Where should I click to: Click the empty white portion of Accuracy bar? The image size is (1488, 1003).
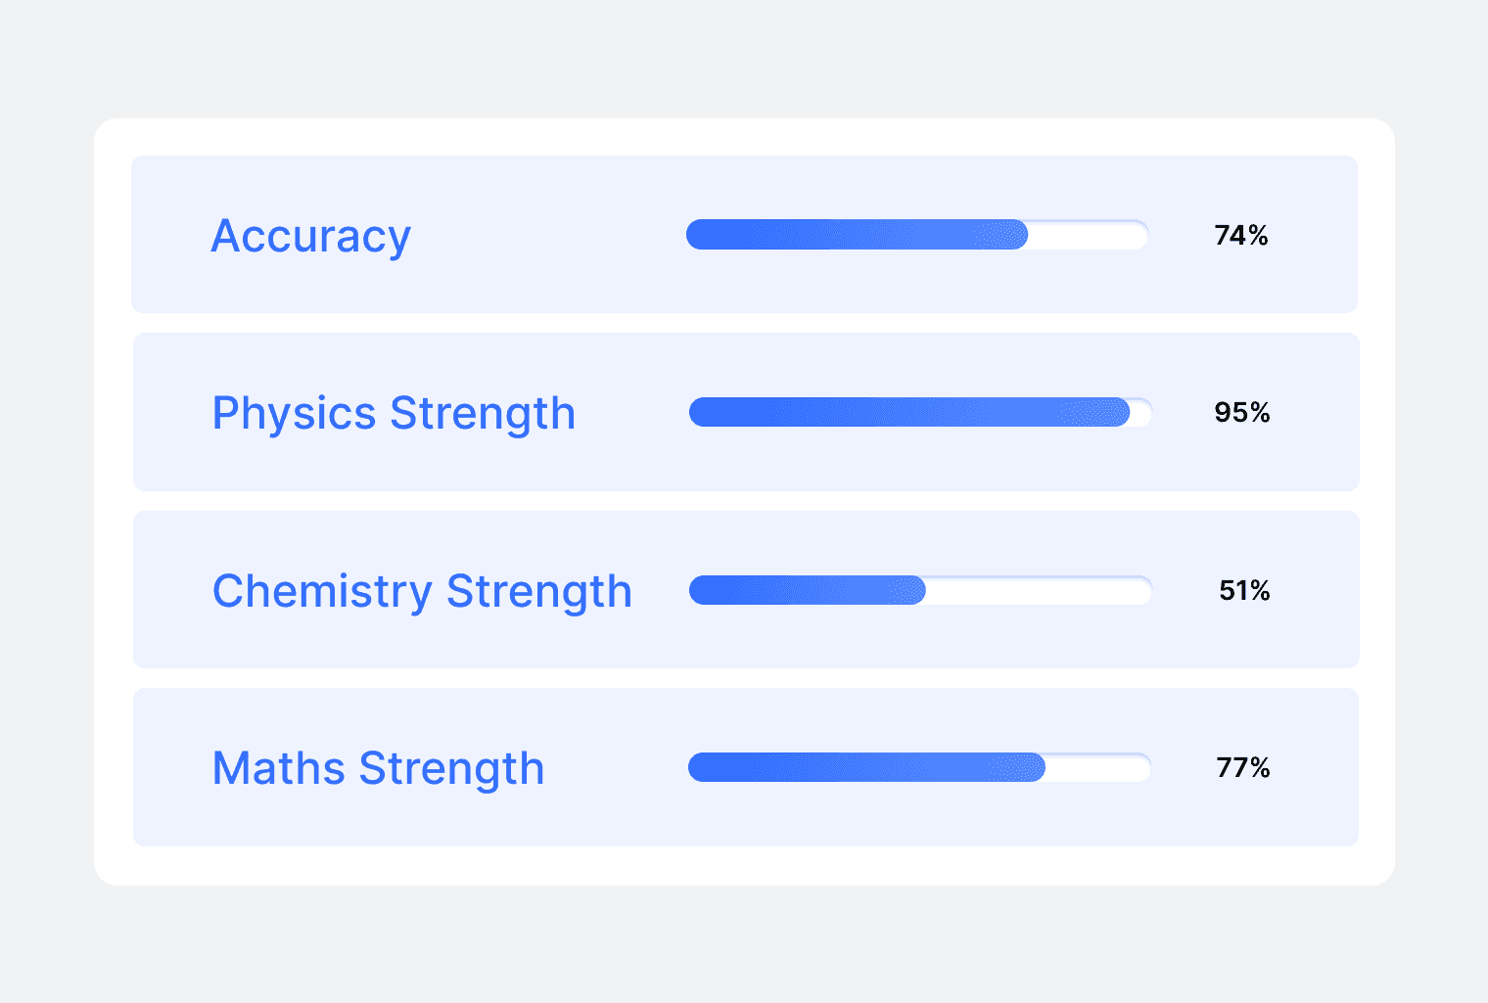[x=1087, y=236]
